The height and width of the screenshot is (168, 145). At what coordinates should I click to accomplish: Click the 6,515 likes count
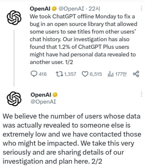[96, 74]
